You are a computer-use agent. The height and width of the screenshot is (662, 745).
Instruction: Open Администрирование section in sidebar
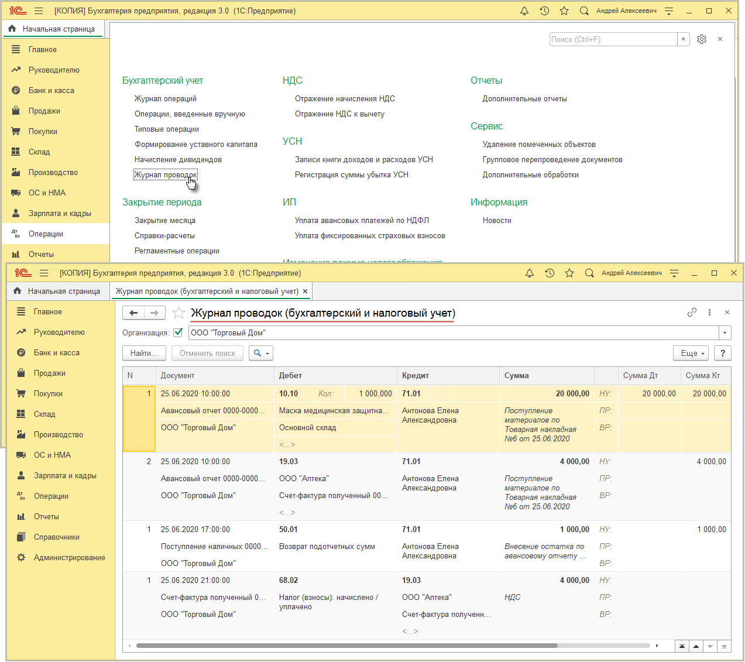coord(69,557)
